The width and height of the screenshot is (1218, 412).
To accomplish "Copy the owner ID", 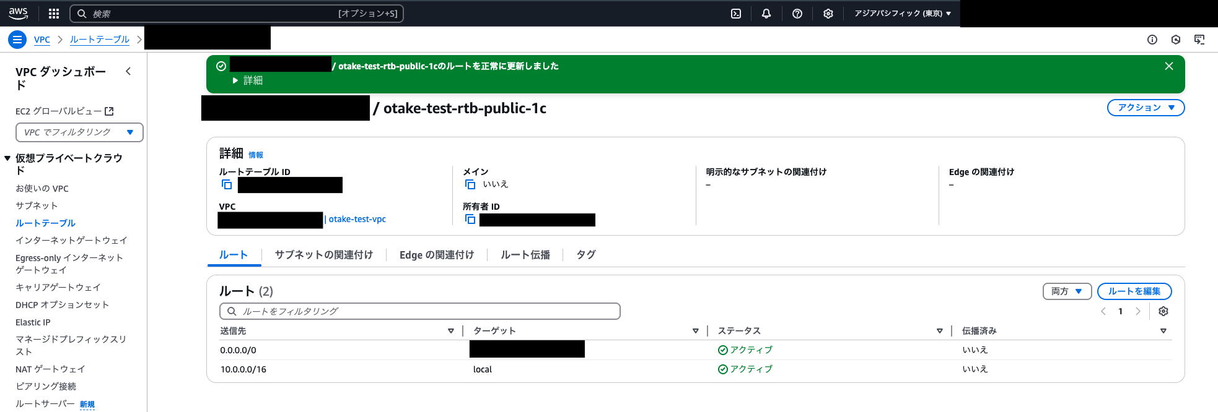I will tap(470, 219).
